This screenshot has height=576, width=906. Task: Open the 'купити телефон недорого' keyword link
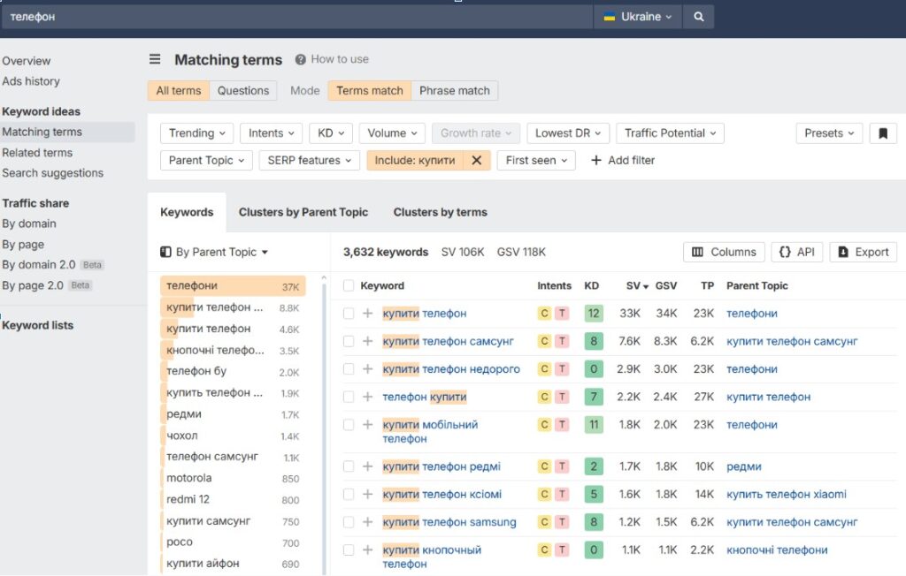coord(451,369)
